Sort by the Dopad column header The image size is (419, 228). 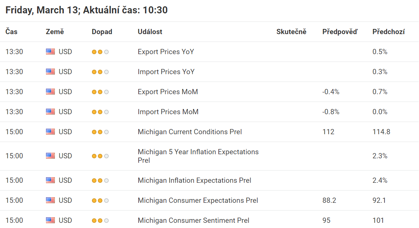pyautogui.click(x=102, y=32)
